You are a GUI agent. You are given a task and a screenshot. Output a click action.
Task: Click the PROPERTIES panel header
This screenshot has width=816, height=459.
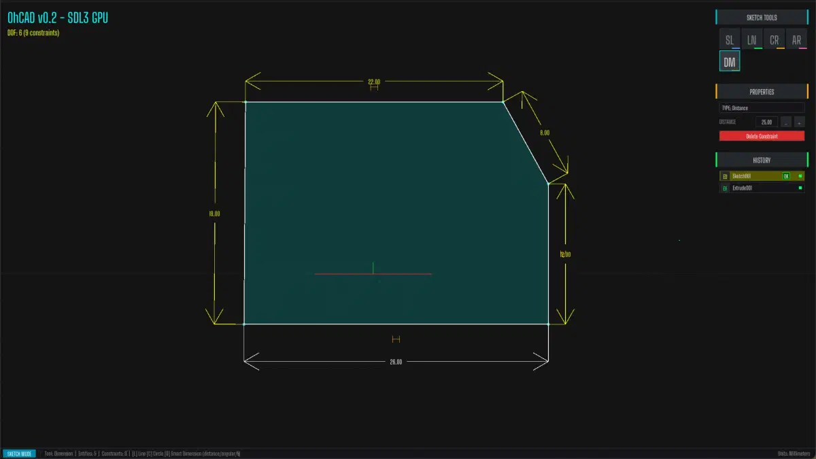[762, 91]
